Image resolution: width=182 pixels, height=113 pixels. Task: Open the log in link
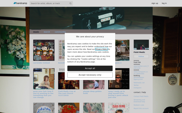point(164,3)
